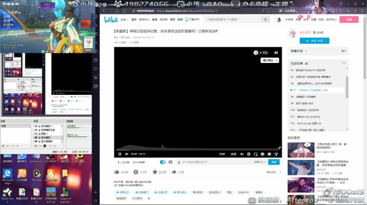The width and height of the screenshot is (367, 205).
Task: Open OBS source properties gear
Action: click(44, 146)
